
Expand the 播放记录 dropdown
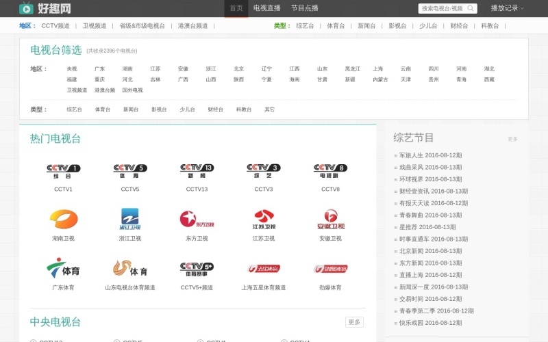(507, 8)
